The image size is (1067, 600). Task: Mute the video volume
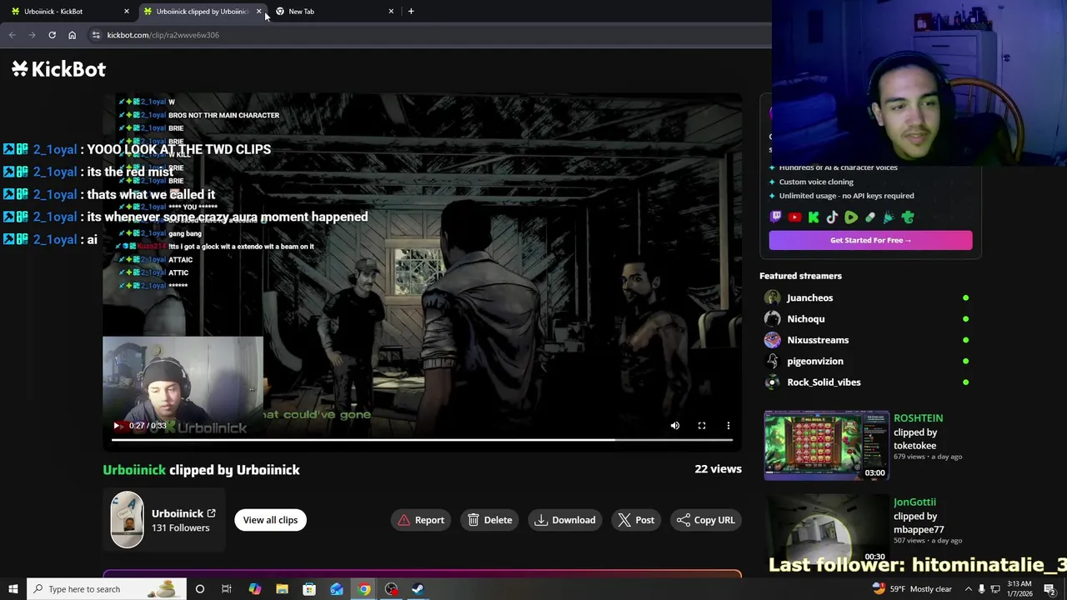pyautogui.click(x=675, y=426)
